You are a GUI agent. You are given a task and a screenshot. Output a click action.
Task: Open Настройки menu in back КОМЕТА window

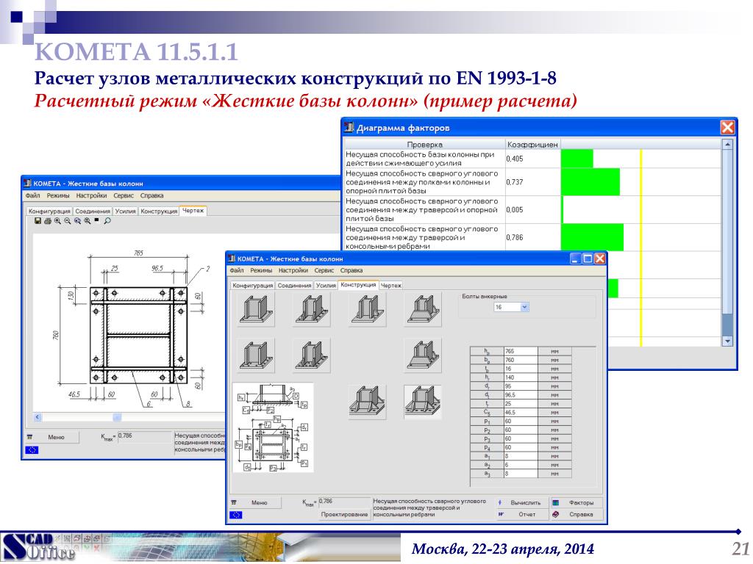point(91,195)
